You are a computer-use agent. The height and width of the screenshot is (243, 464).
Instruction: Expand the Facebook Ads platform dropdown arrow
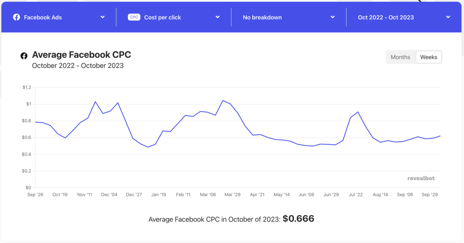click(x=103, y=17)
